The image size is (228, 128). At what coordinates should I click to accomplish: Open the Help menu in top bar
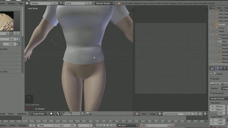point(21,3)
